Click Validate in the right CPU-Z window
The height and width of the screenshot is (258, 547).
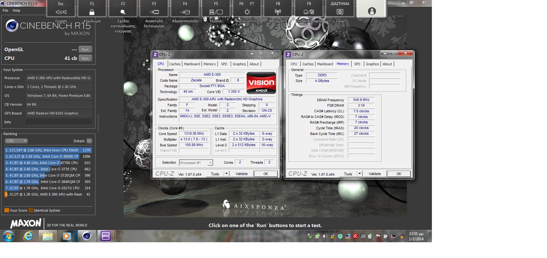(x=375, y=174)
